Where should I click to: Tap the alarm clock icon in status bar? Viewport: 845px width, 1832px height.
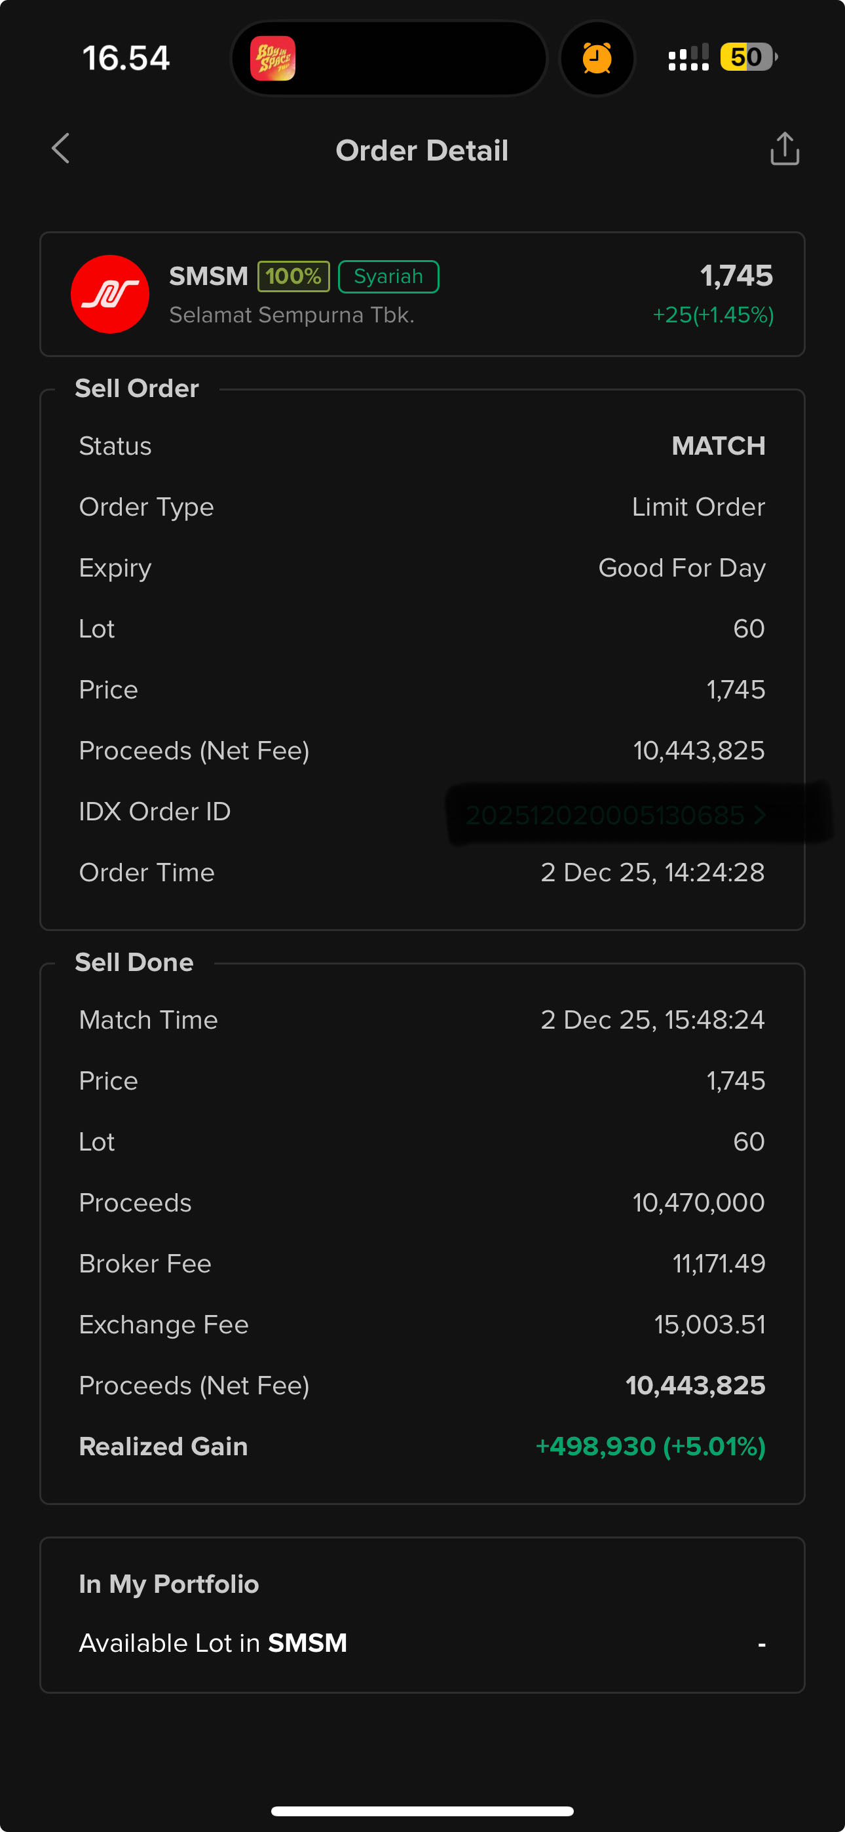click(597, 58)
